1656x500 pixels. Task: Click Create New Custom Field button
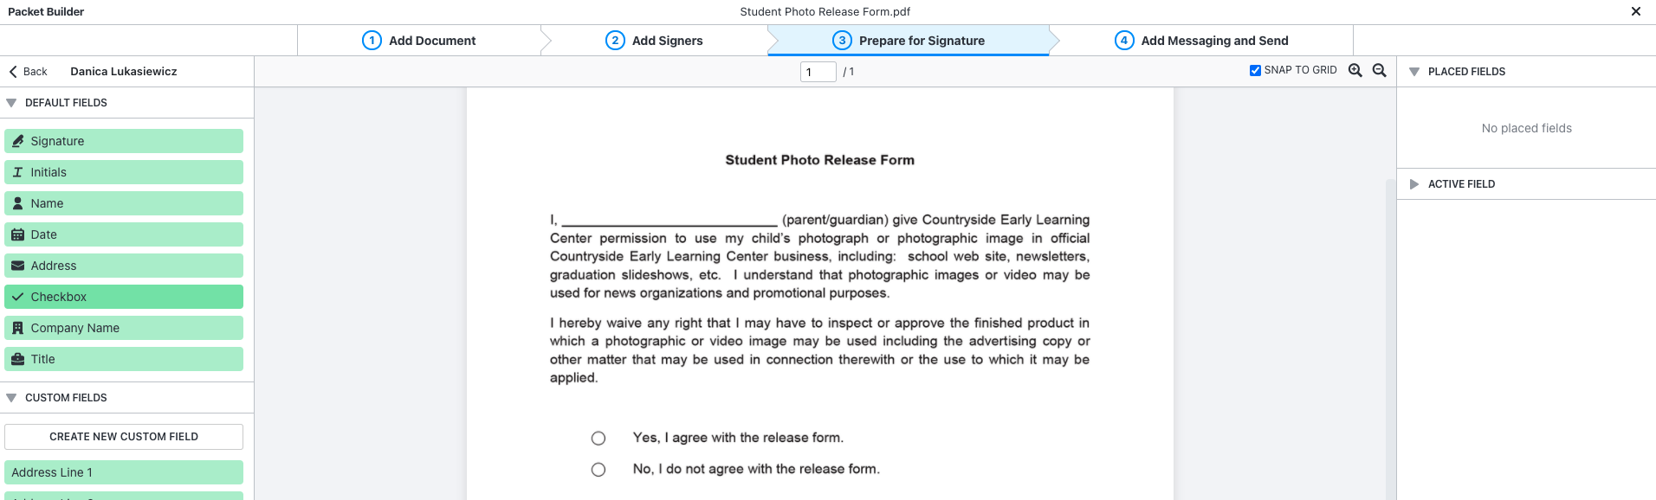tap(124, 437)
